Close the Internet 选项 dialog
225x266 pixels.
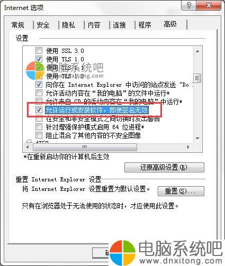pos(209,5)
